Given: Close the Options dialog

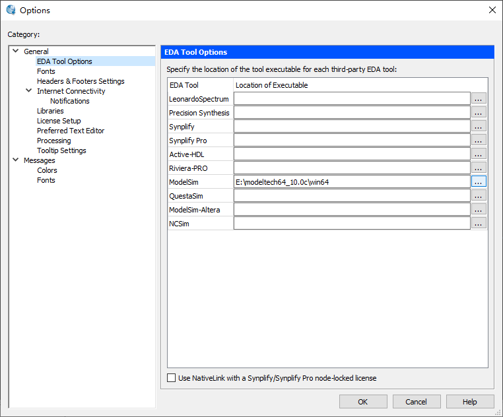Looking at the screenshot, I should 492,10.
